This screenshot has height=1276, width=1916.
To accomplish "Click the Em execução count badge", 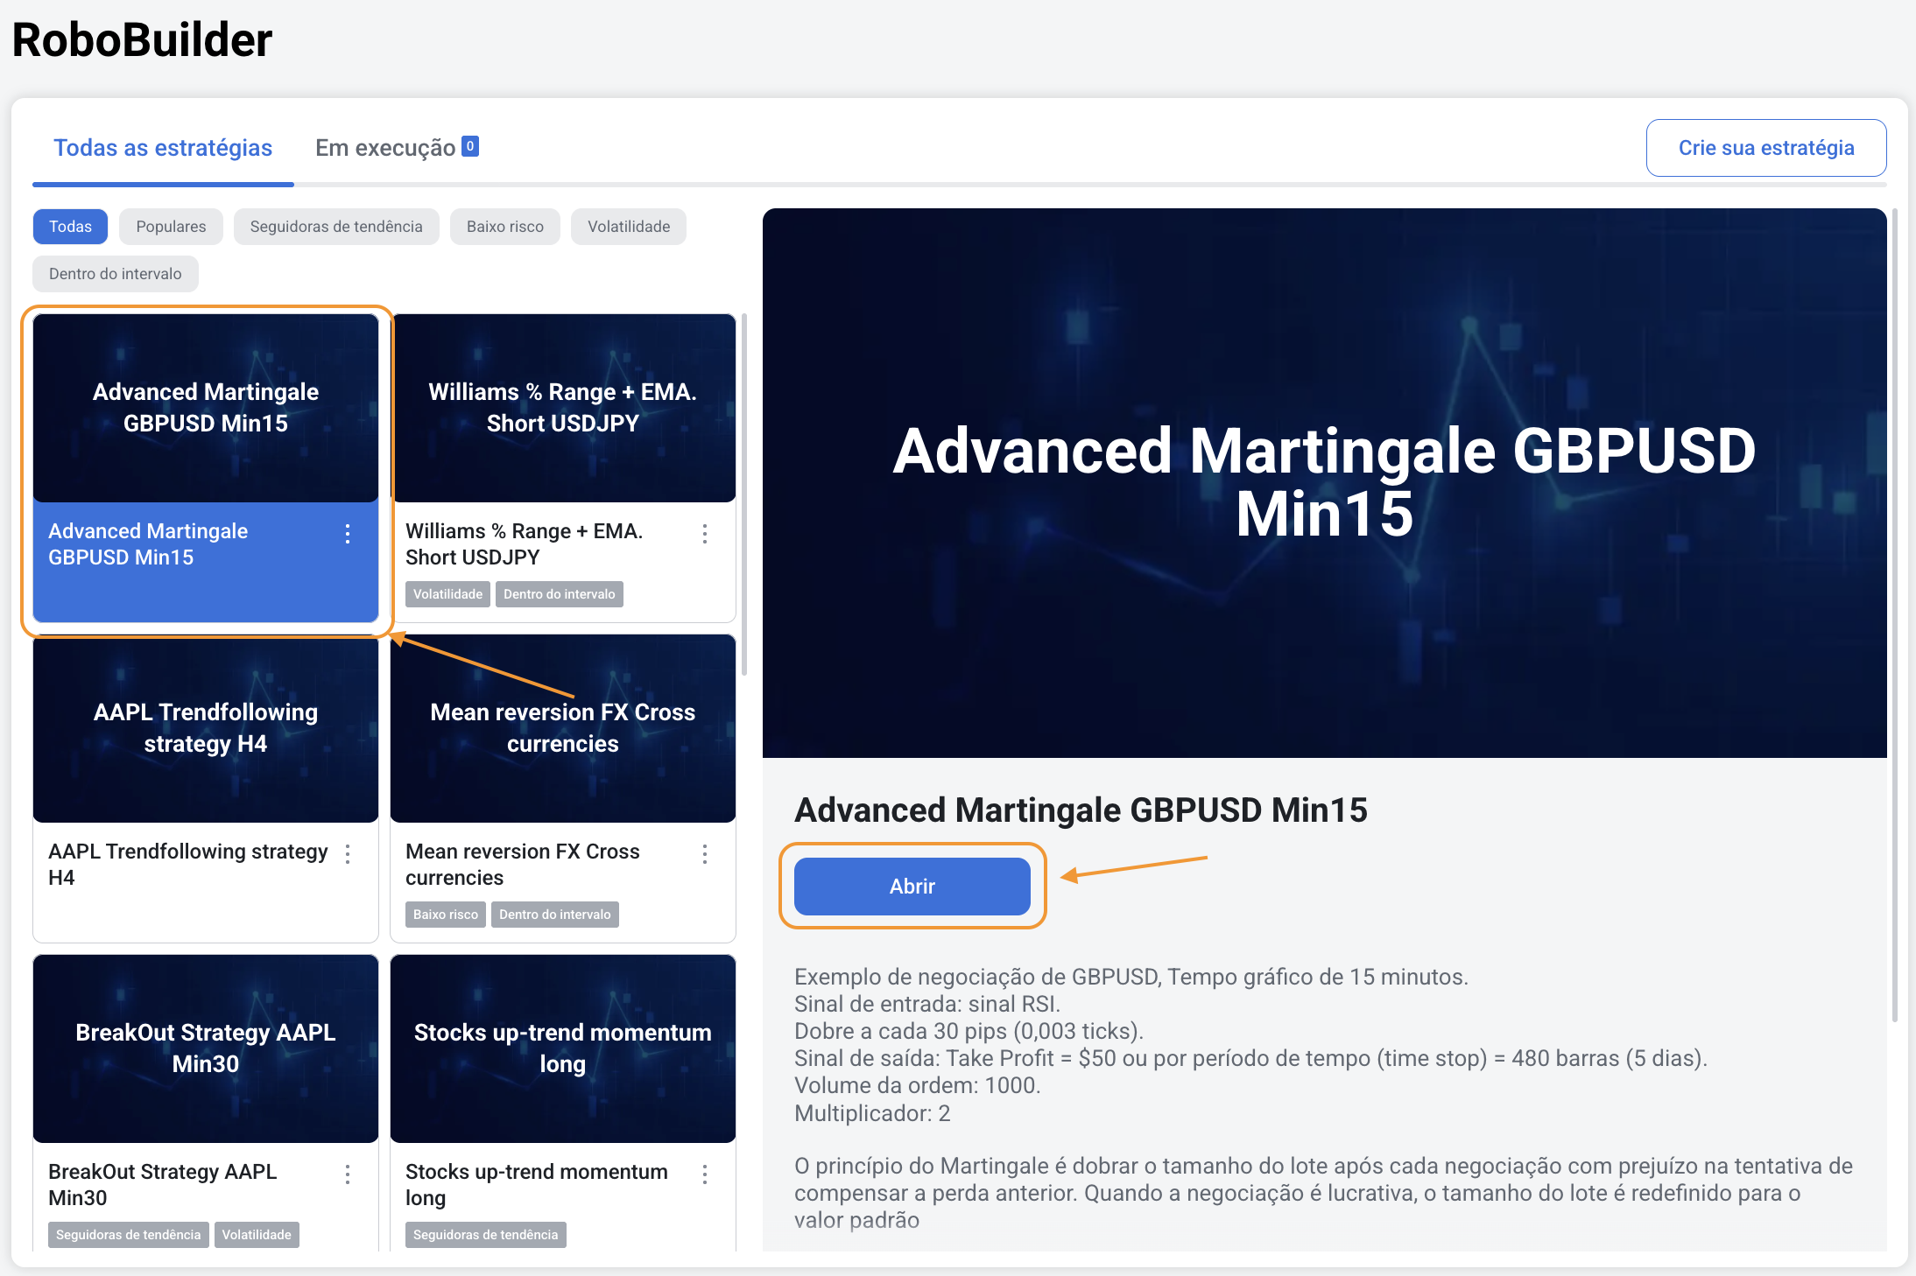I will [x=470, y=146].
